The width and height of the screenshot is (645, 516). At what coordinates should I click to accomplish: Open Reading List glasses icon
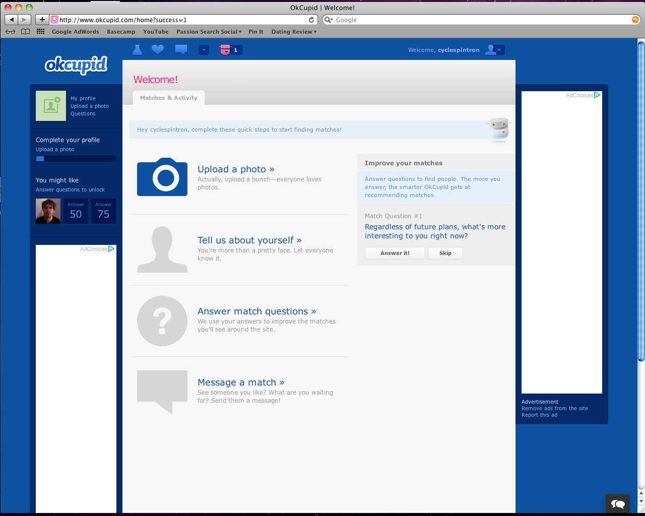[10, 32]
